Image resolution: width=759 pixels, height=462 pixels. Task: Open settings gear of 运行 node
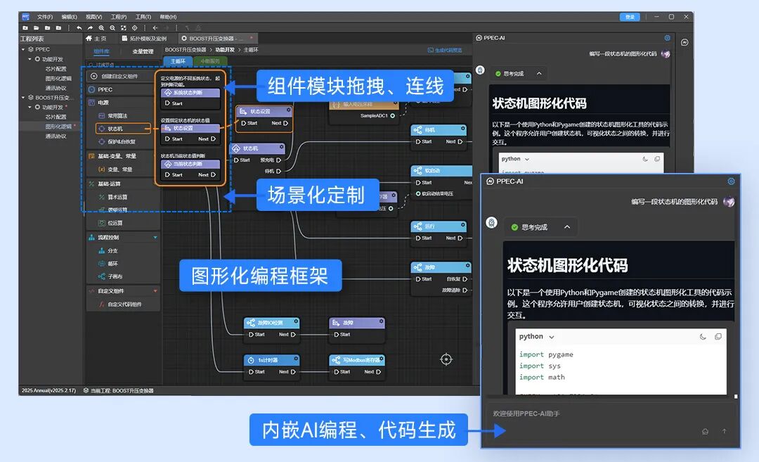click(x=462, y=225)
